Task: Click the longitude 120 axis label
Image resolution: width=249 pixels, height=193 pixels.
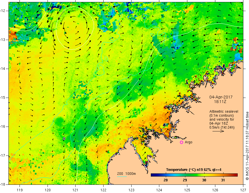Action: point(48,190)
